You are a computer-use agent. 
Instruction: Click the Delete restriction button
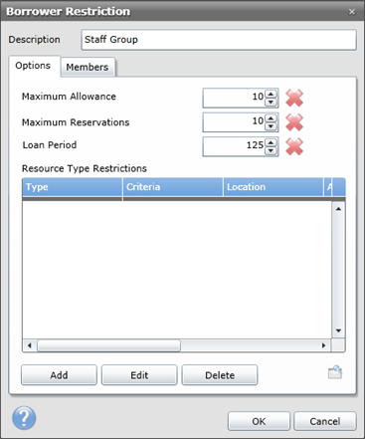coord(220,375)
